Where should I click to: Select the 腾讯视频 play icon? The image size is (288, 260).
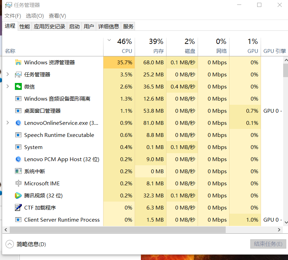point(18,196)
